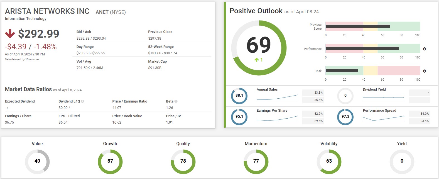Click the Price / Earnings Ratio value 44.07
The width and height of the screenshot is (439, 179).
click(x=117, y=108)
